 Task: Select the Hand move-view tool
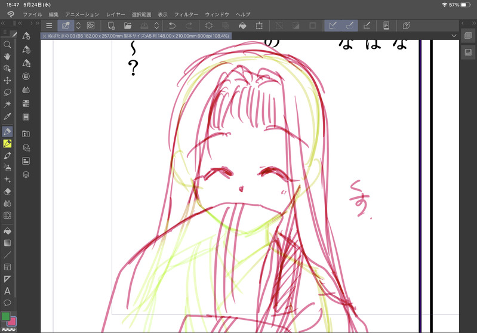(x=7, y=57)
